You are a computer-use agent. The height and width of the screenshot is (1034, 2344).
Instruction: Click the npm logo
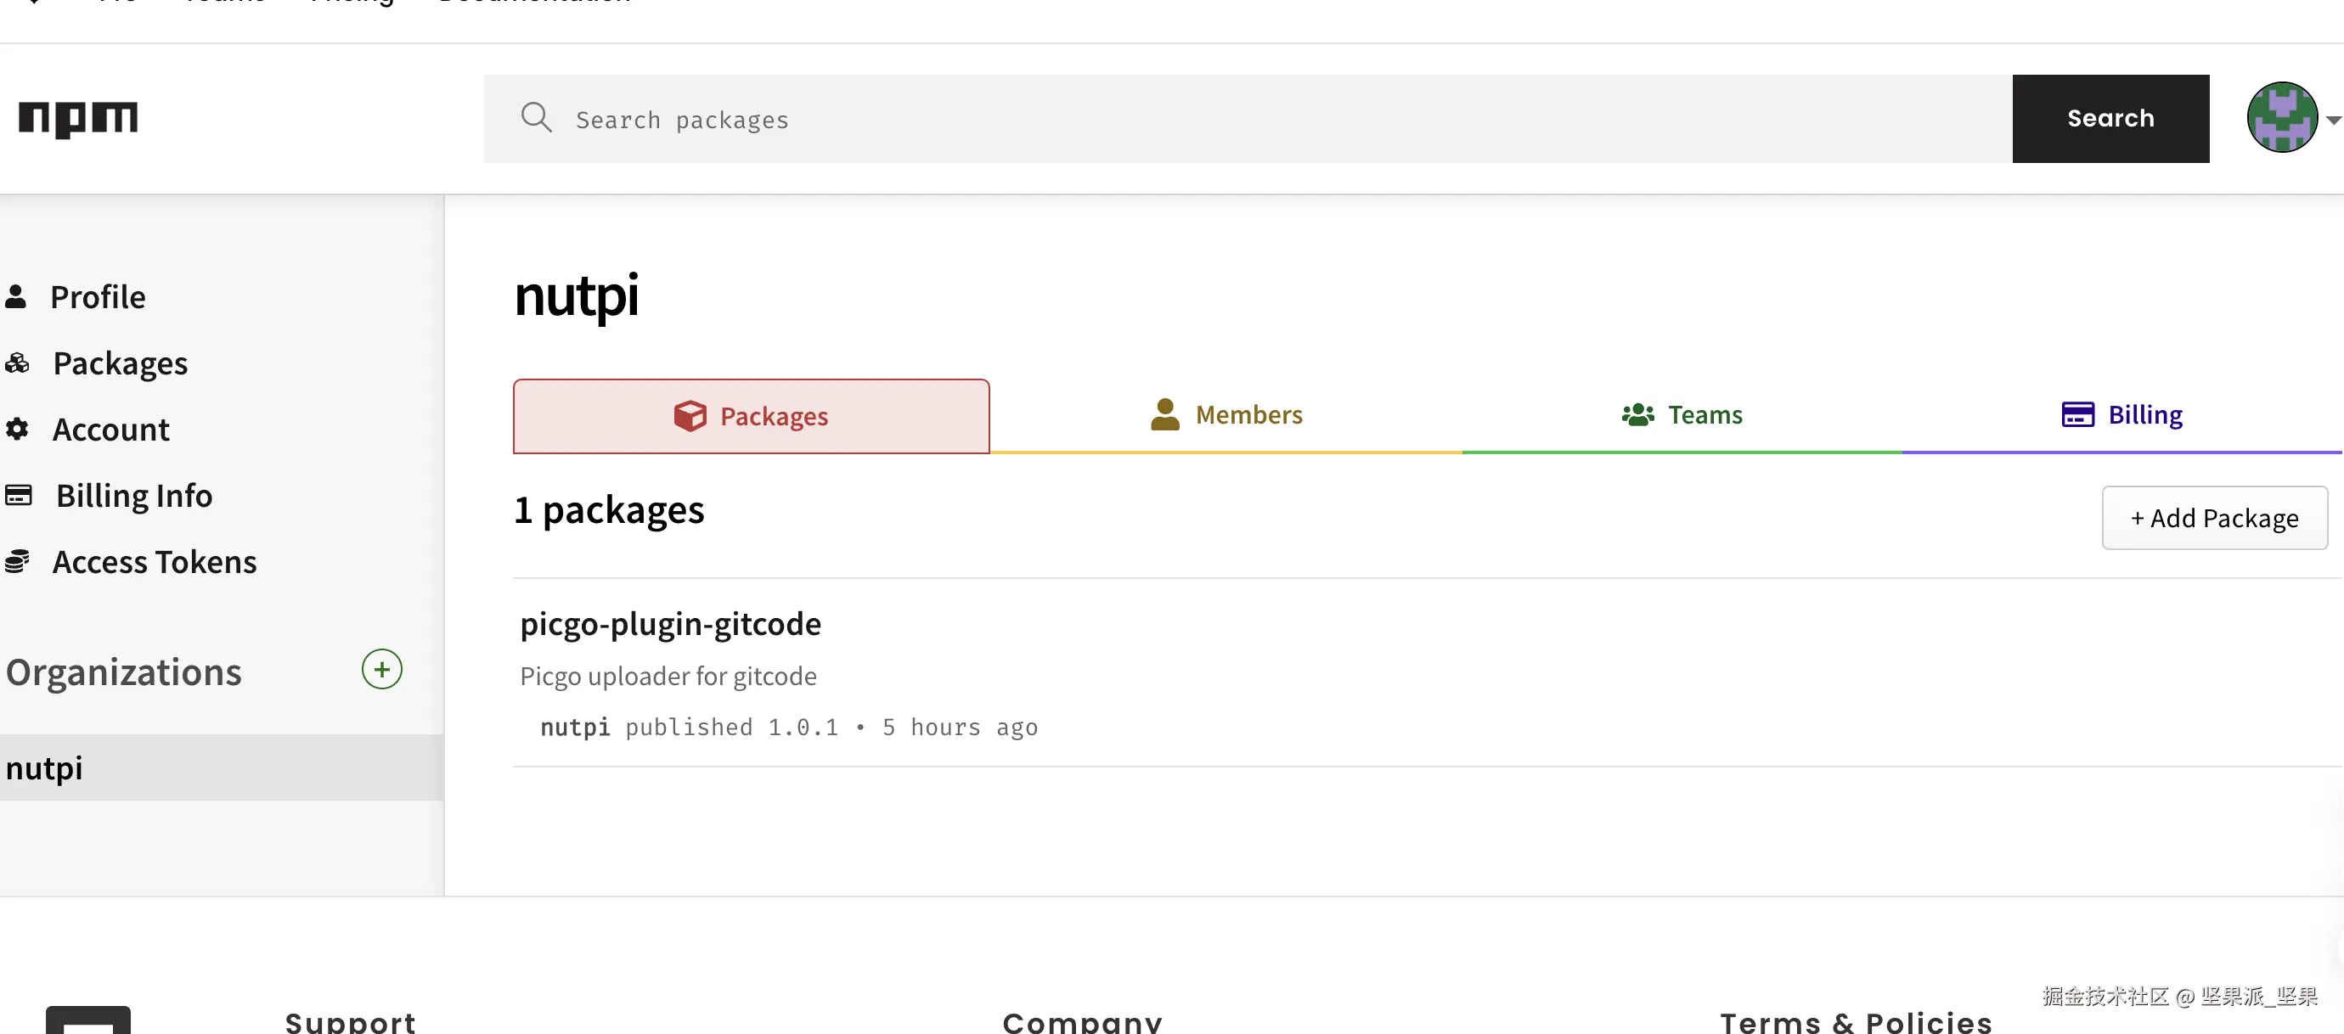point(78,118)
